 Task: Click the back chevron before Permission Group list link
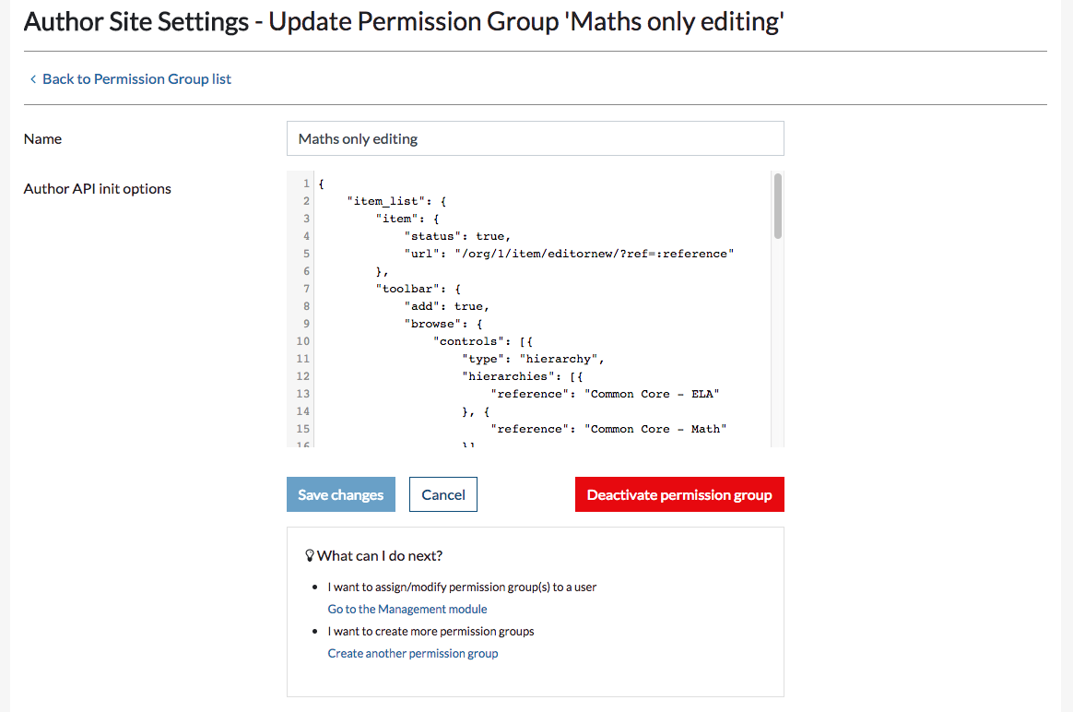[33, 79]
